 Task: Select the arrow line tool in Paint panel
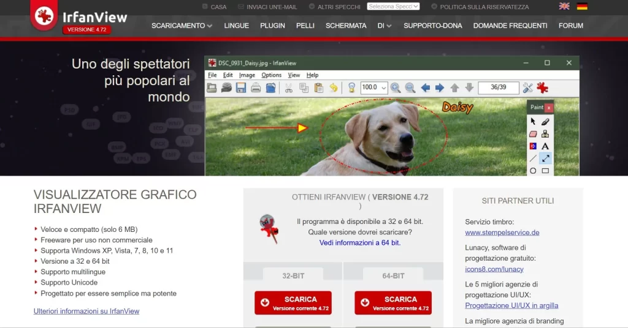click(545, 158)
